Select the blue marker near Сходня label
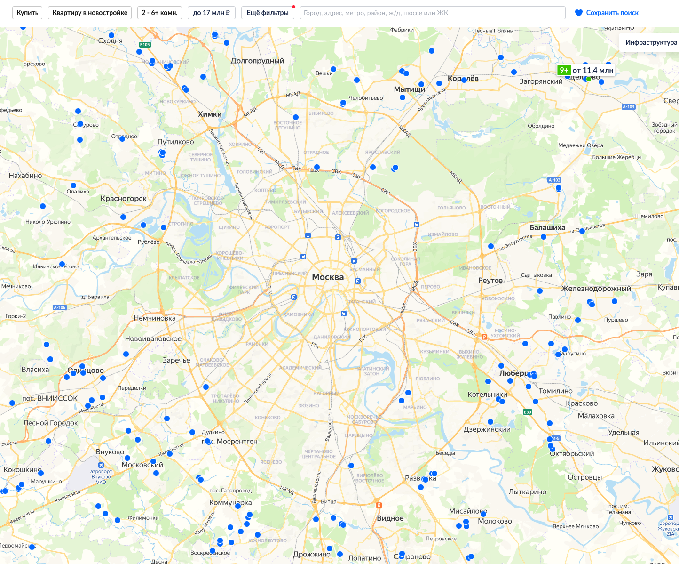679x564 pixels. (x=111, y=35)
